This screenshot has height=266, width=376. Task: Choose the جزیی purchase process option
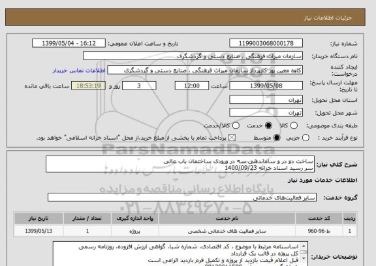(305, 138)
